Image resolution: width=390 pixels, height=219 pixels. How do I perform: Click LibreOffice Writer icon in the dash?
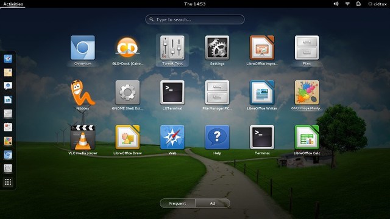point(8,100)
